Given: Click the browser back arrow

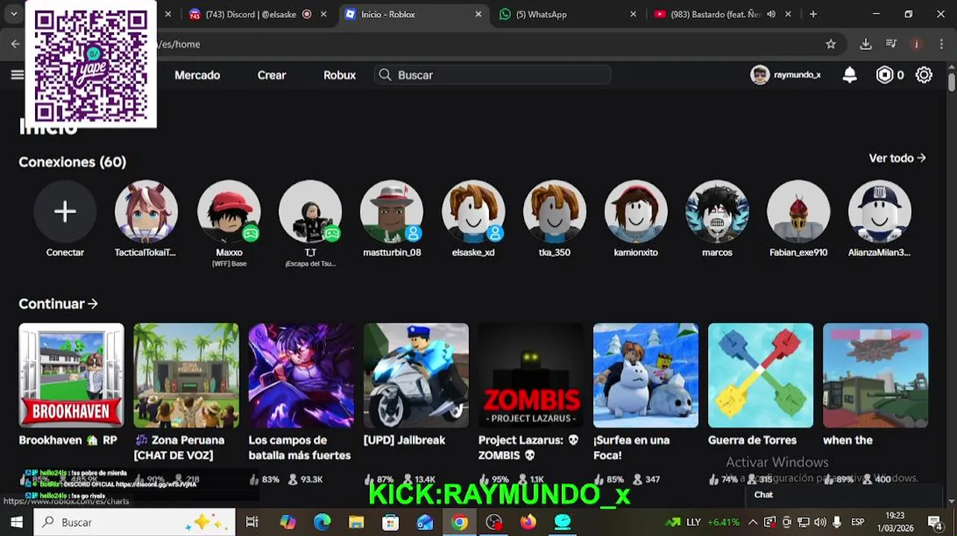Looking at the screenshot, I should coord(15,44).
